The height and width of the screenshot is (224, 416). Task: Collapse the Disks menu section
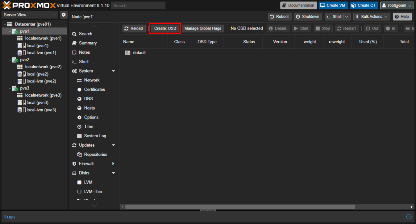(113, 173)
